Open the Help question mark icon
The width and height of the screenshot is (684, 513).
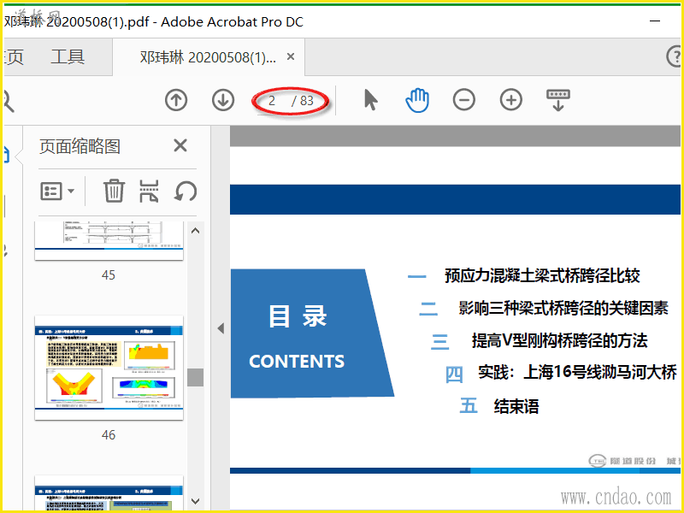point(674,56)
